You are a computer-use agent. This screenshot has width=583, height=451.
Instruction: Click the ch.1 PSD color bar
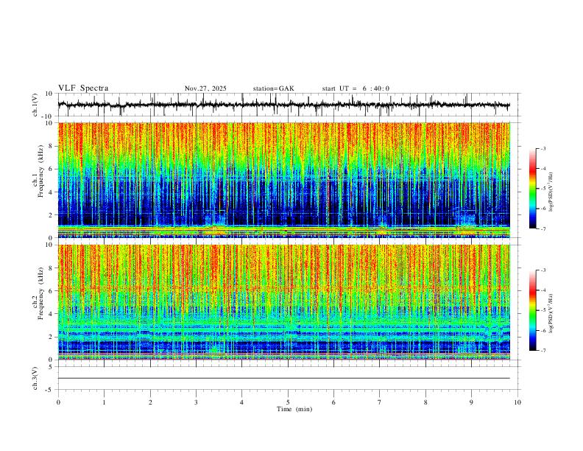pyautogui.click(x=533, y=189)
